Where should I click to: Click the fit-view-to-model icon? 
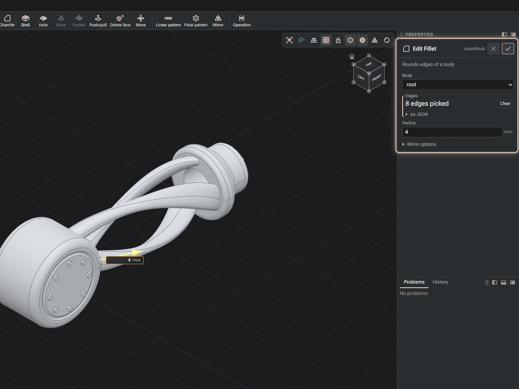pos(290,40)
